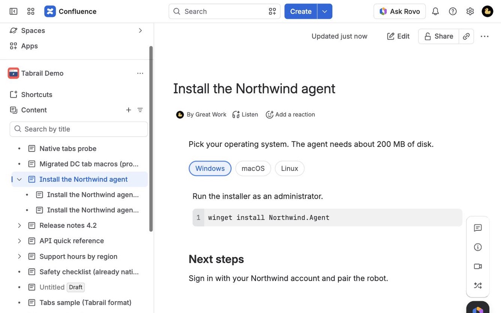Switch to the macOS tab

tap(253, 169)
